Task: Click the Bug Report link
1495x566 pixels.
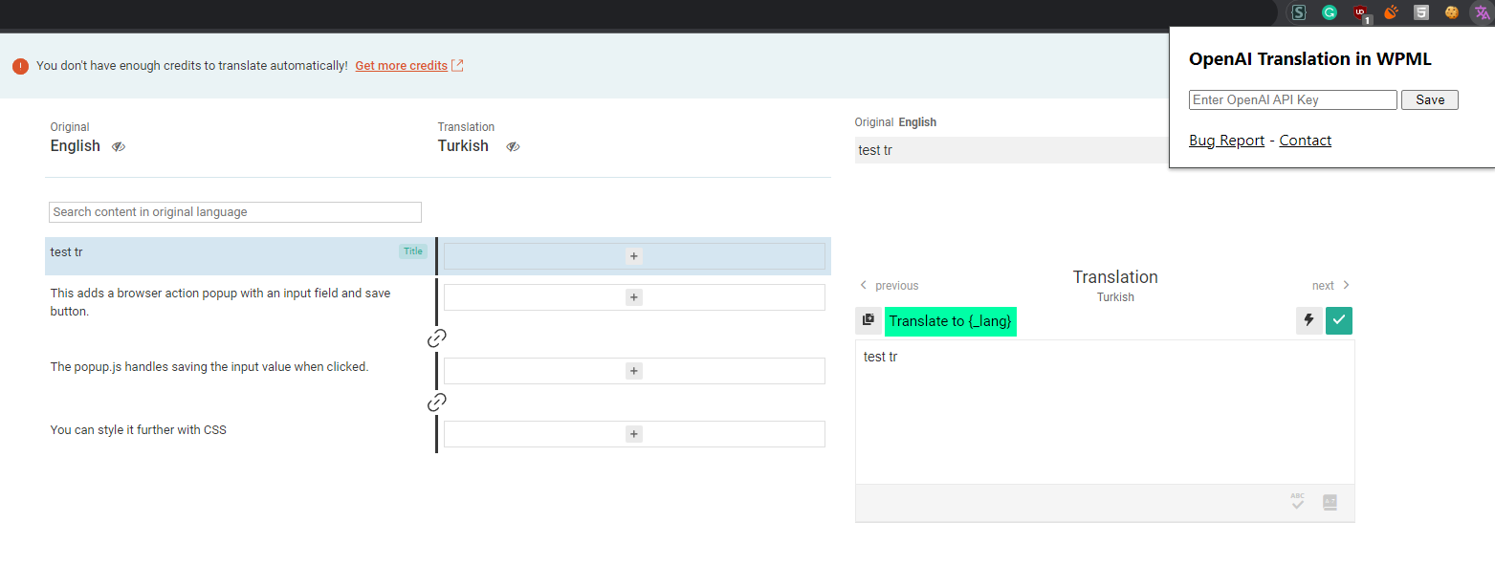Action: pyautogui.click(x=1226, y=140)
